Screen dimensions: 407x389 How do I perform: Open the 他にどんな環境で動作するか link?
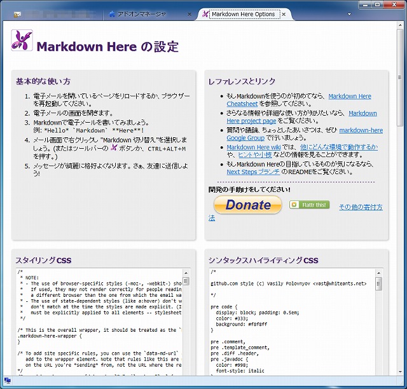coord(339,147)
